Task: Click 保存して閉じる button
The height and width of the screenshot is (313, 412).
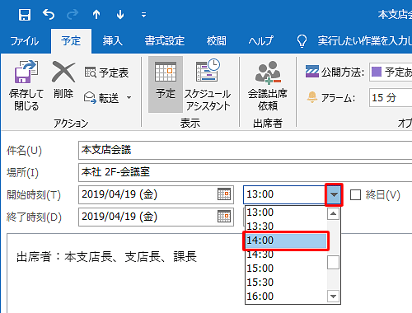Action: point(26,86)
